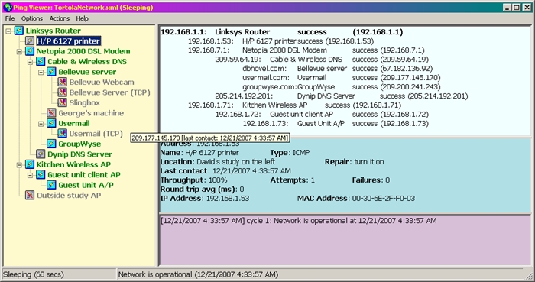
Task: Click the Outside study AP disabled icon
Action: tap(30, 195)
